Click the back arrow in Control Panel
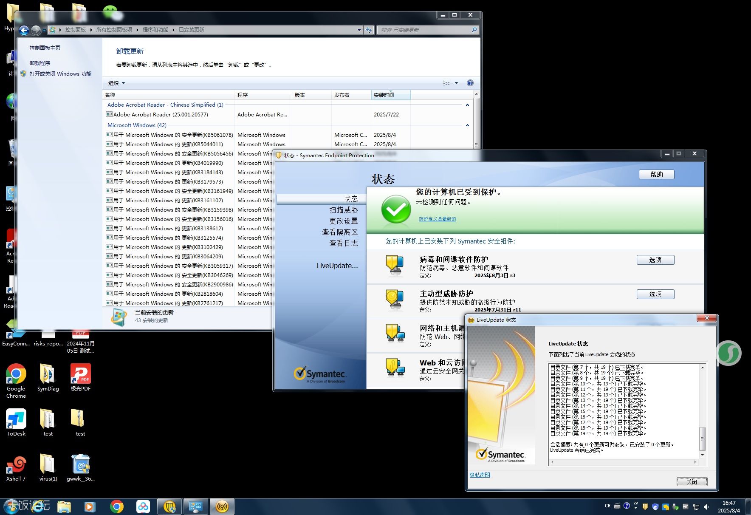 [x=24, y=30]
